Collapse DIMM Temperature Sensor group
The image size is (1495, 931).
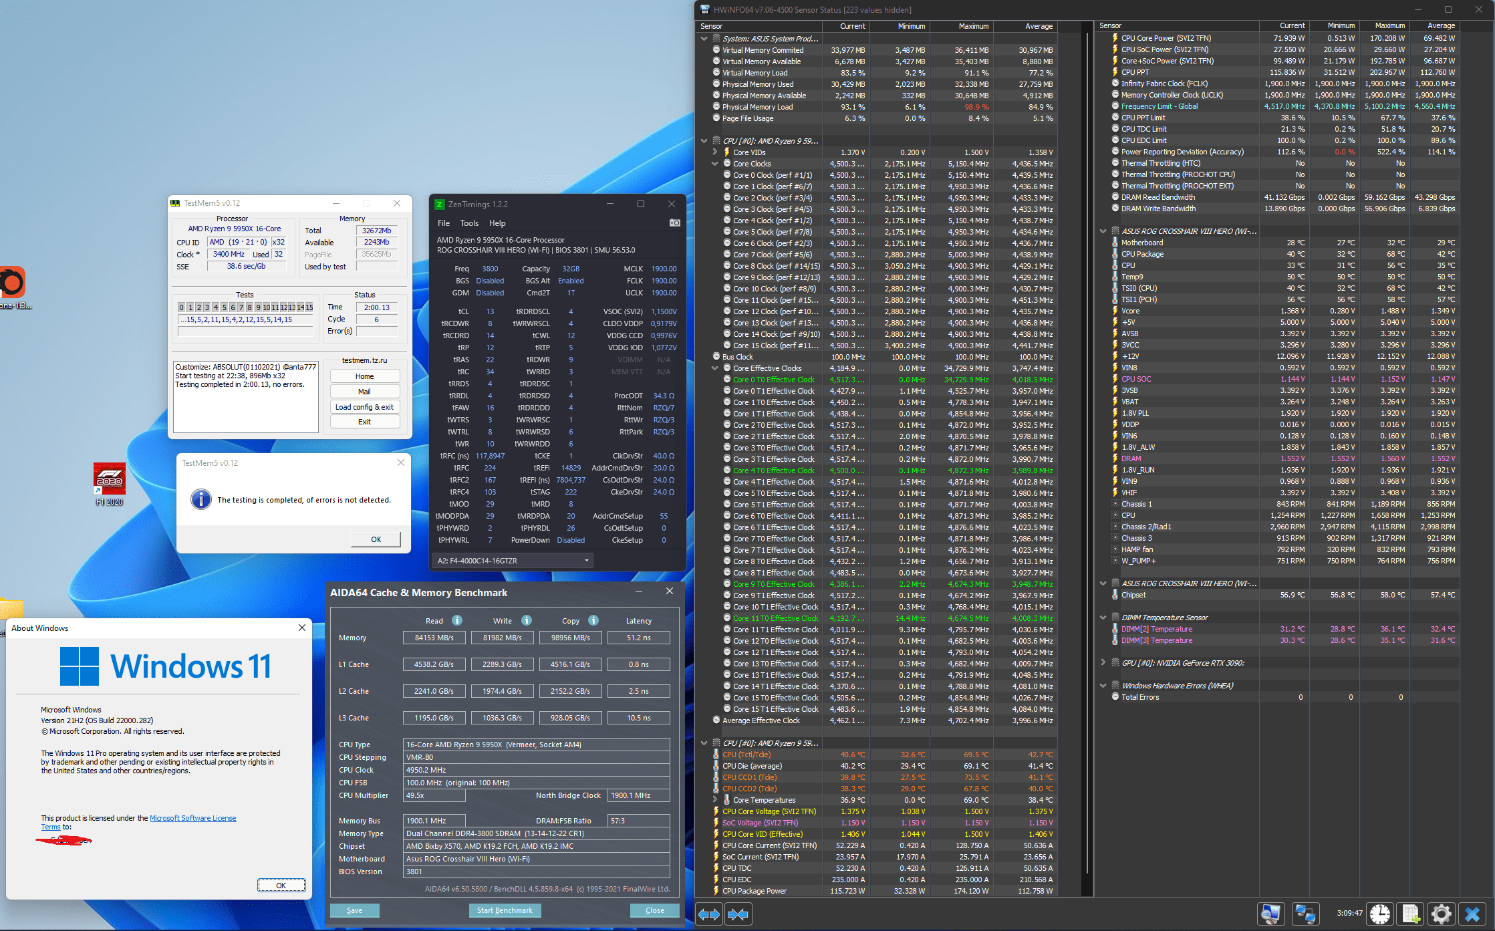[1103, 618]
